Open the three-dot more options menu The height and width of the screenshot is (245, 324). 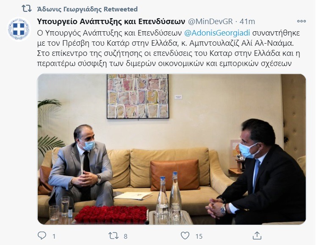[301, 21]
